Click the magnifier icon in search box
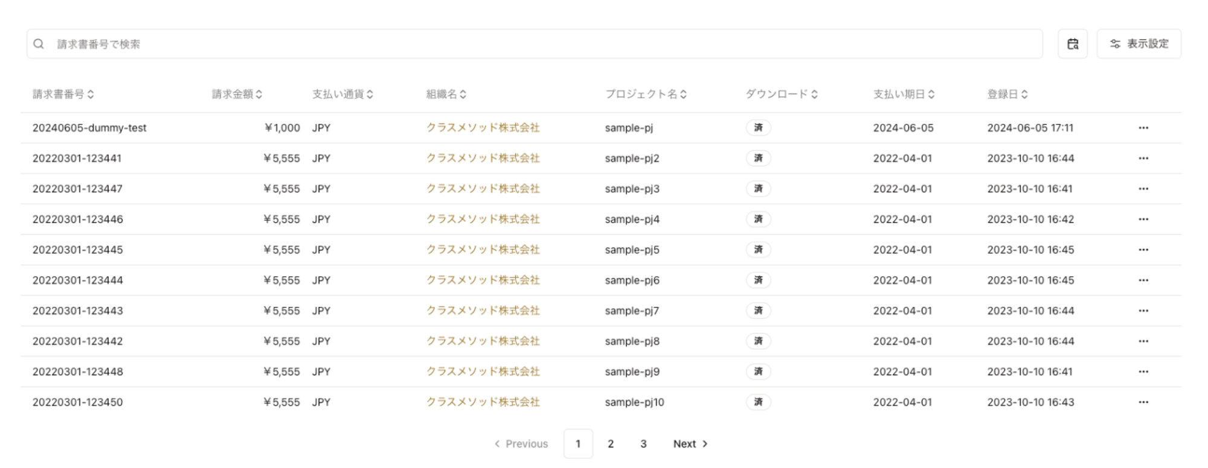1208x468 pixels. pos(39,44)
